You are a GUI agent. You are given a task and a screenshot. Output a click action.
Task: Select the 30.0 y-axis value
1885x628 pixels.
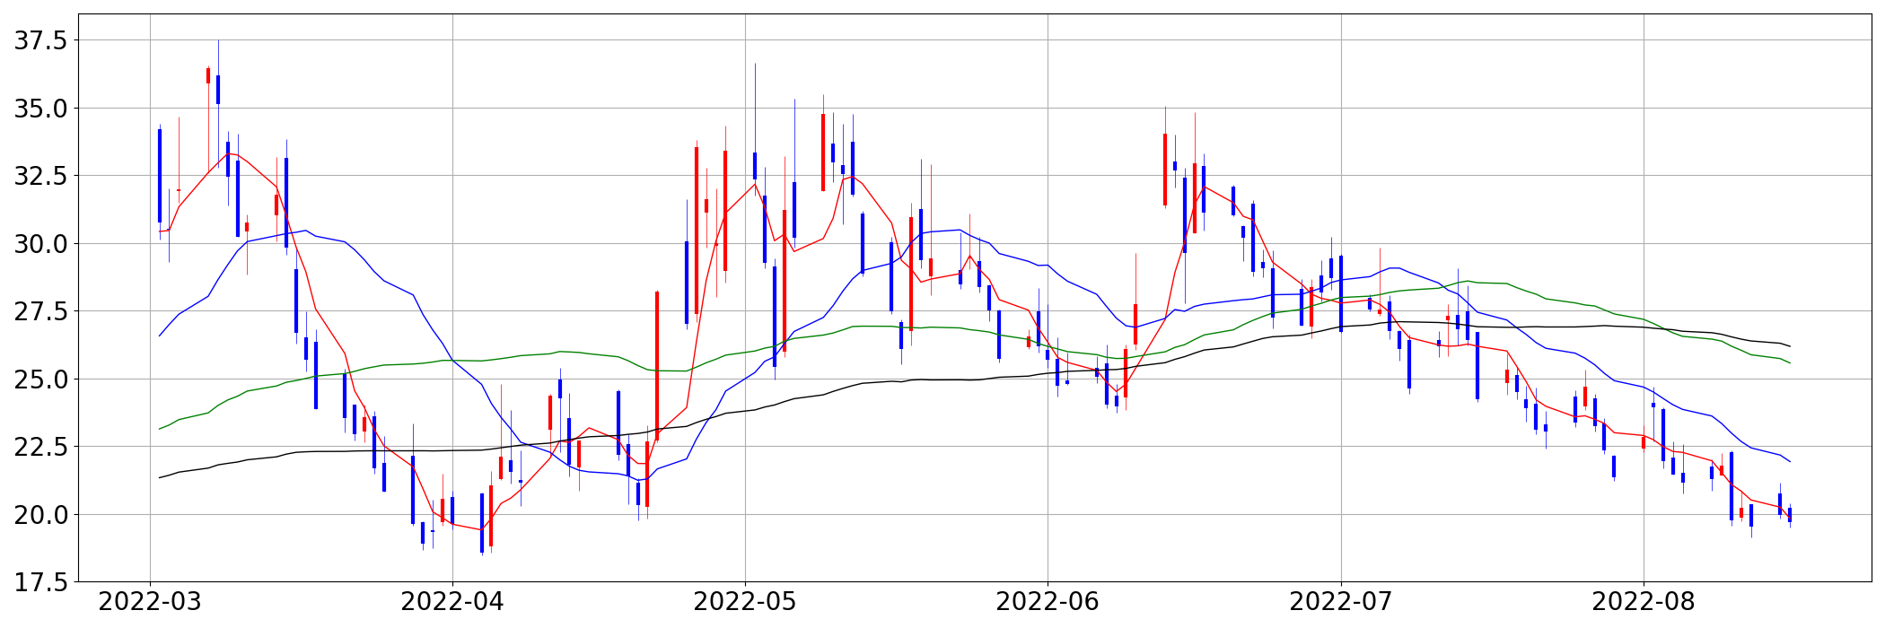click(39, 244)
